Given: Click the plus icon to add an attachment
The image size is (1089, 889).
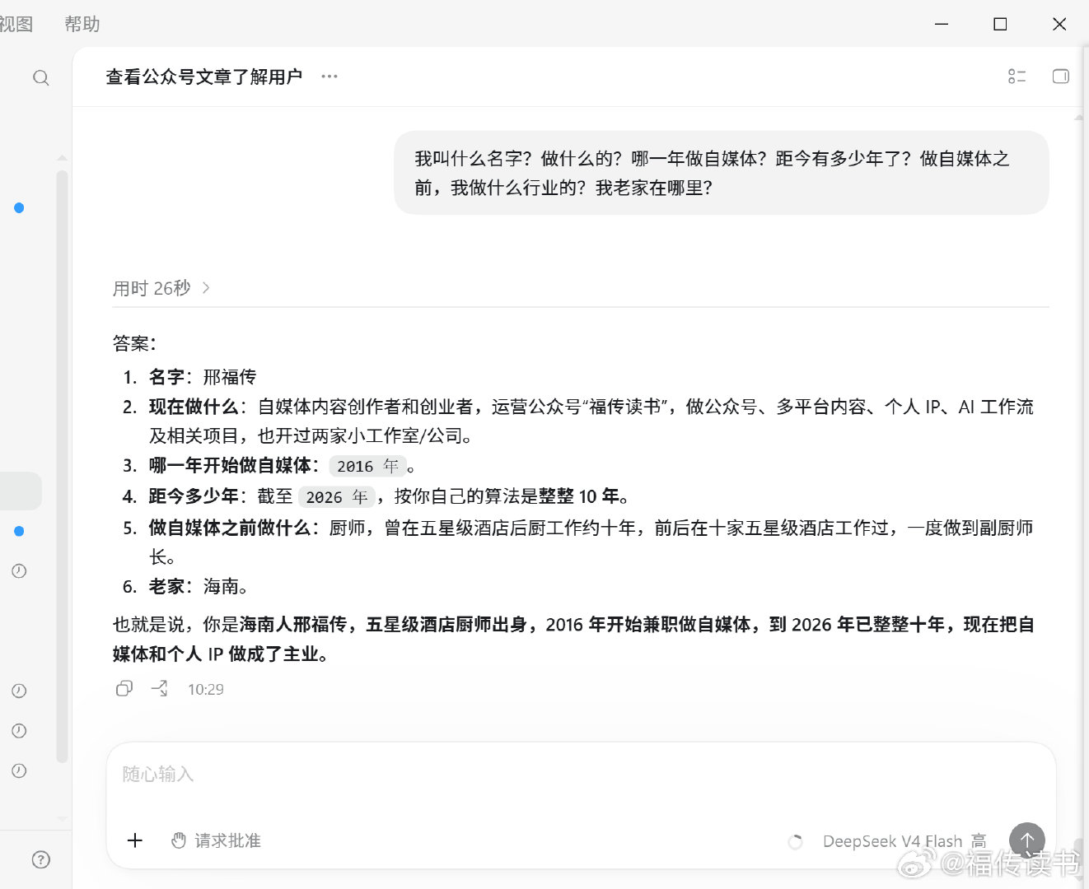Looking at the screenshot, I should tap(135, 840).
